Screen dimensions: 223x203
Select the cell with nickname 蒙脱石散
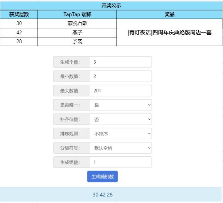tap(77, 23)
